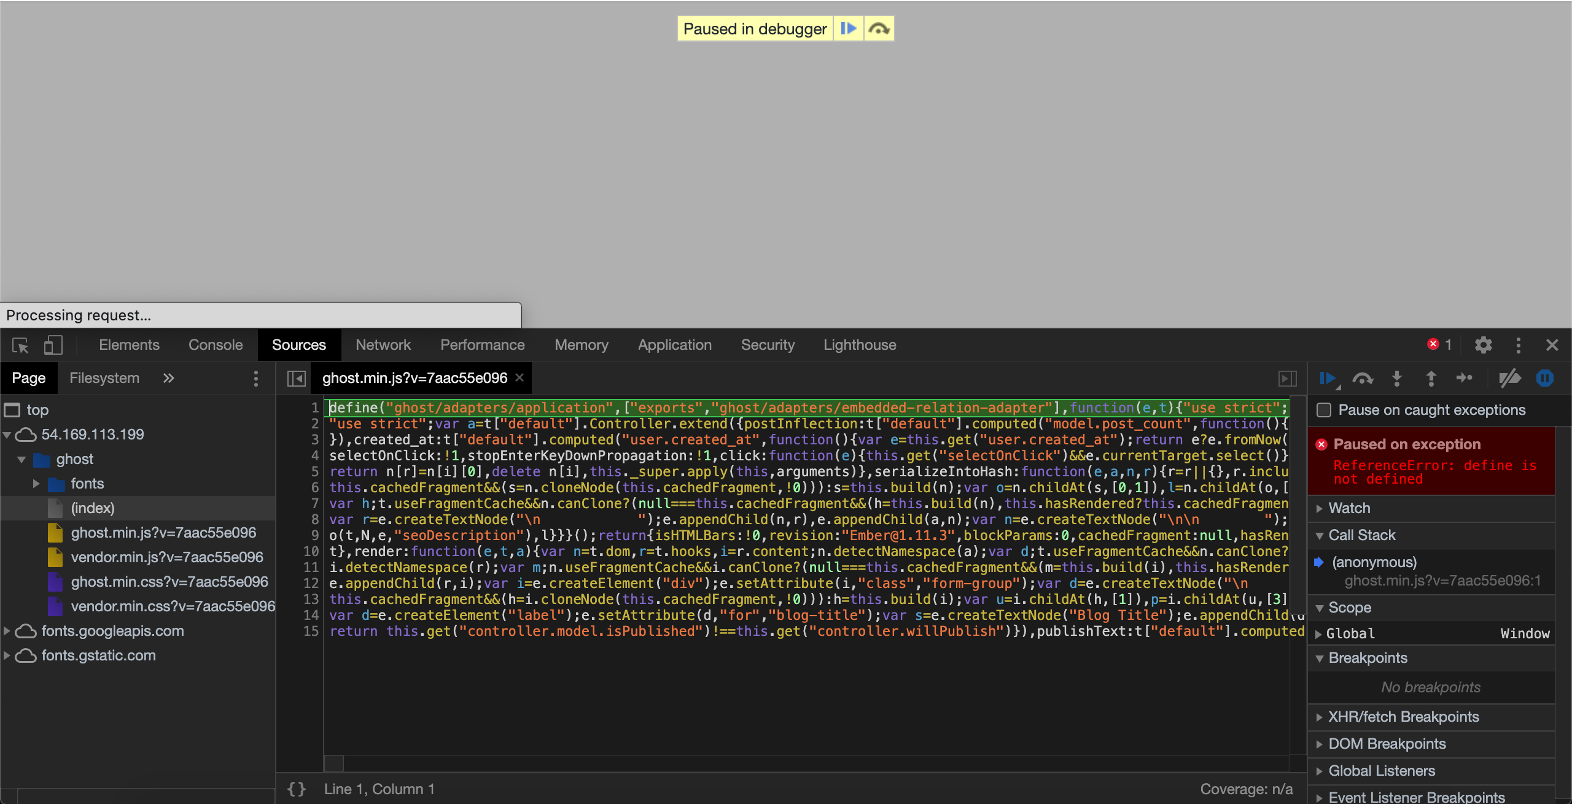This screenshot has height=804, width=1572.
Task: Enable Pause on caught exceptions
Action: pos(1324,410)
